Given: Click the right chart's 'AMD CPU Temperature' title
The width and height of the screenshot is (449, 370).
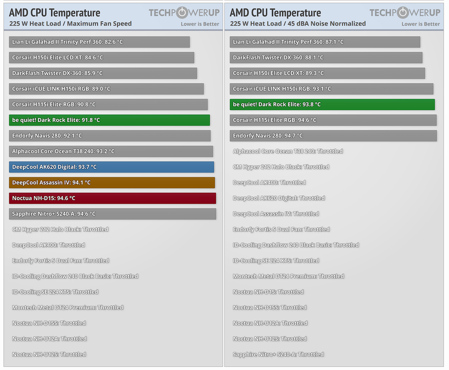Looking at the screenshot, I should tap(275, 13).
